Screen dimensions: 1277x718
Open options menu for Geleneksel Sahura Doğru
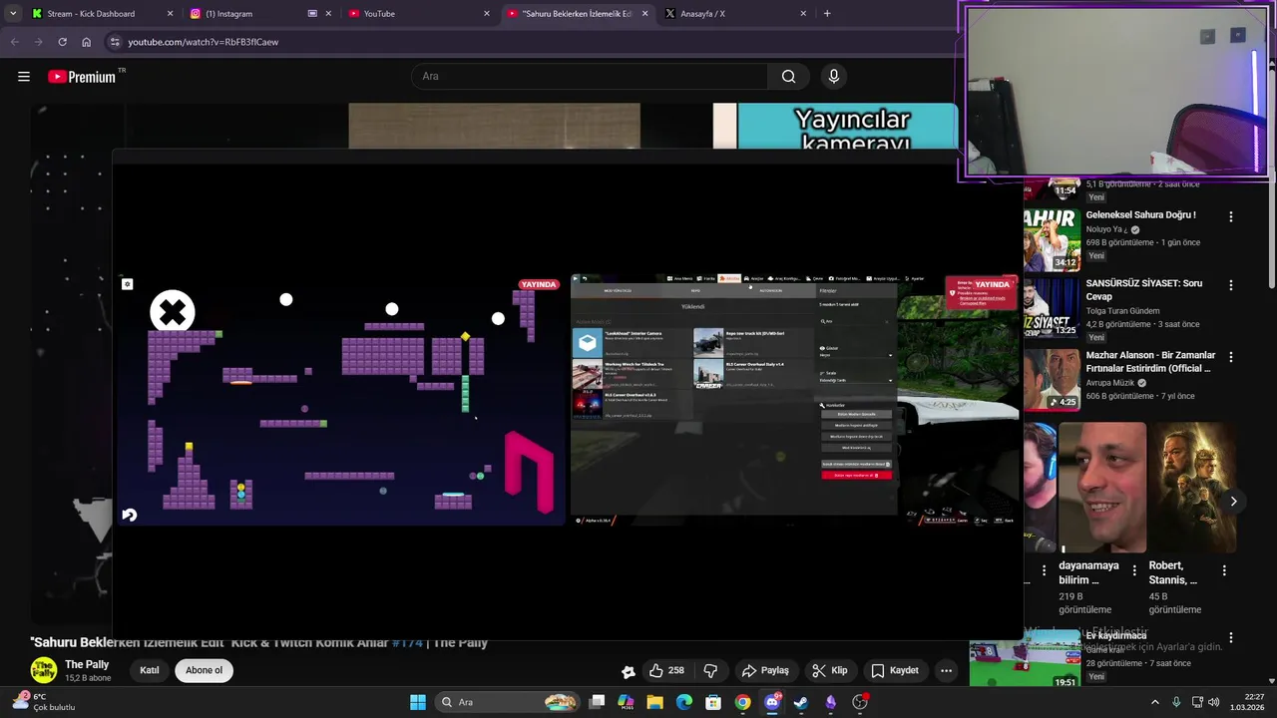1231,216
